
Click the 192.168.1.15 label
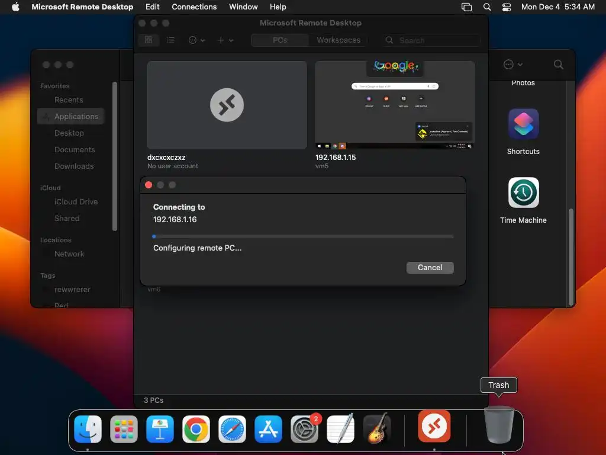[x=336, y=158]
